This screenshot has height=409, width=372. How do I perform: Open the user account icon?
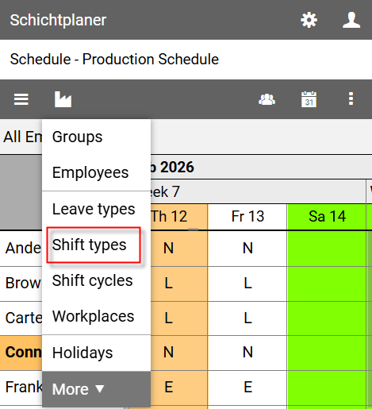[351, 20]
